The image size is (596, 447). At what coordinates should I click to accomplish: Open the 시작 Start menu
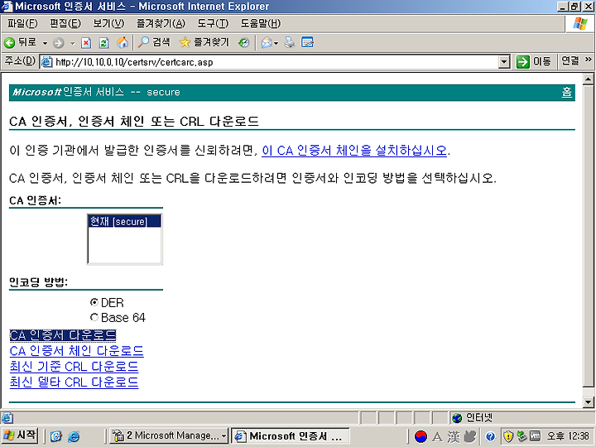(x=20, y=435)
